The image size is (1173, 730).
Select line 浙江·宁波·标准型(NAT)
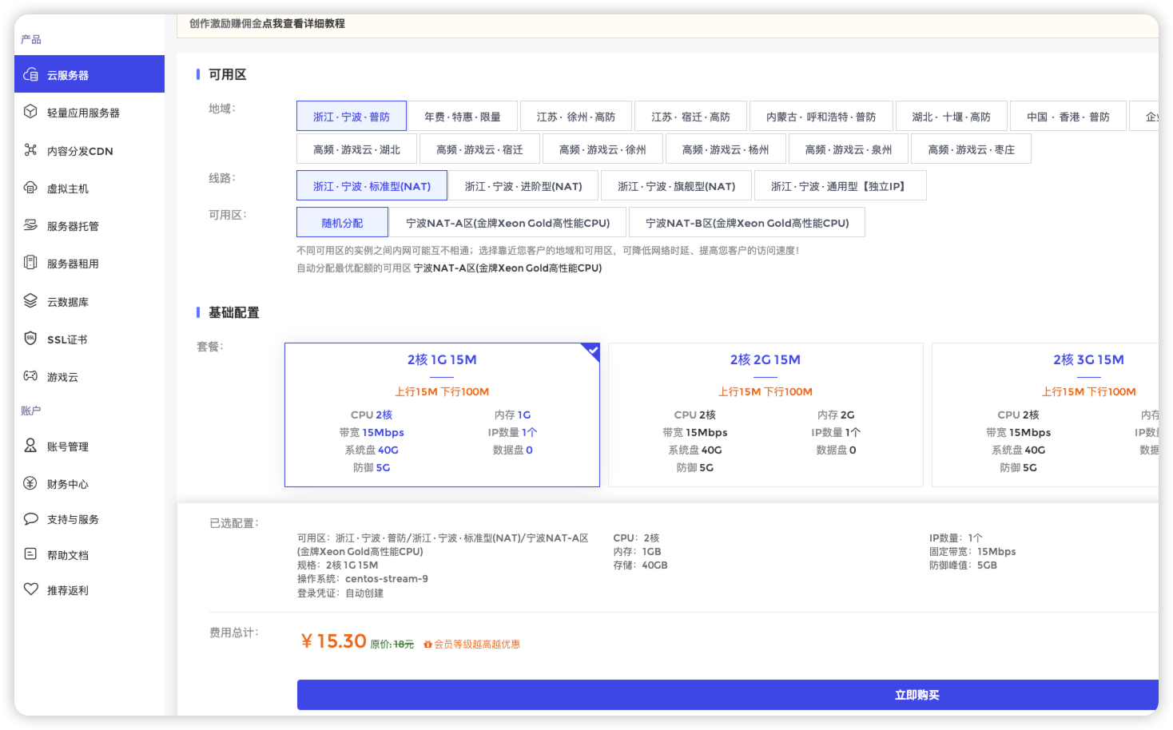pyautogui.click(x=372, y=186)
